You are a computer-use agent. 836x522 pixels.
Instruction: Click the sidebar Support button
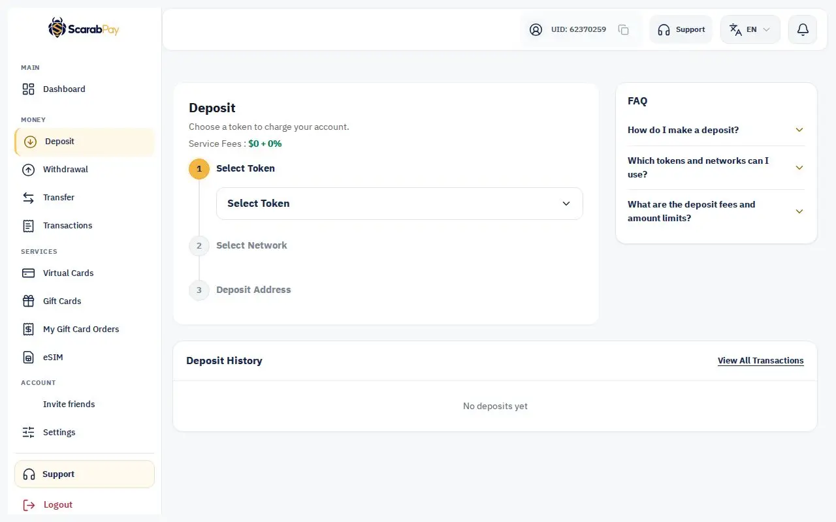click(x=84, y=474)
